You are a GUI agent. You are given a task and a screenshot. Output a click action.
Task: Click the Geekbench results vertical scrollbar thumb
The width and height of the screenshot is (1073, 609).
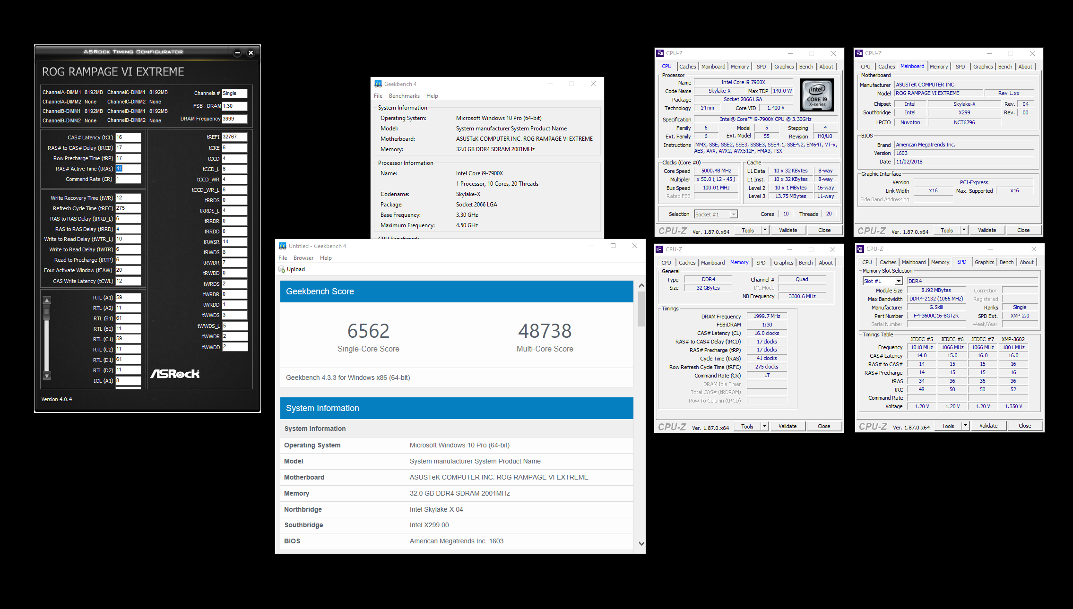pos(641,309)
